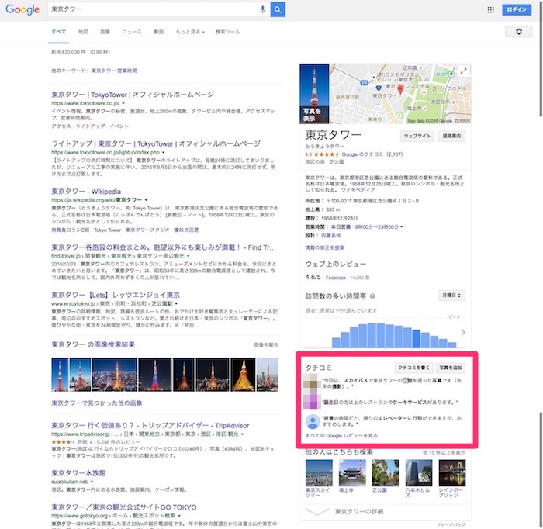This screenshot has width=543, height=529.
Task: Switch to the ニュース tab
Action: pos(132,32)
